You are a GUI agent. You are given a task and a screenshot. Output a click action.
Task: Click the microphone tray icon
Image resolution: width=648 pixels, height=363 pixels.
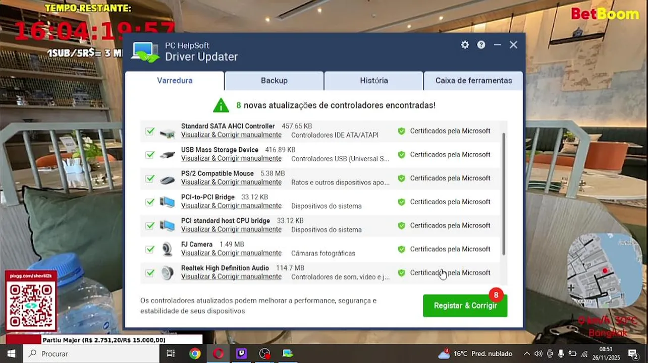click(561, 353)
